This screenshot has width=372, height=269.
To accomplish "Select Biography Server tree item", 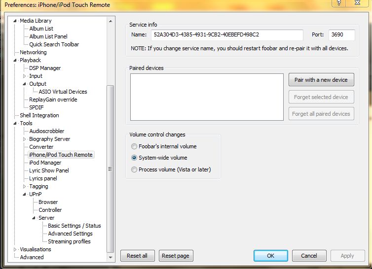I will click(50, 139).
